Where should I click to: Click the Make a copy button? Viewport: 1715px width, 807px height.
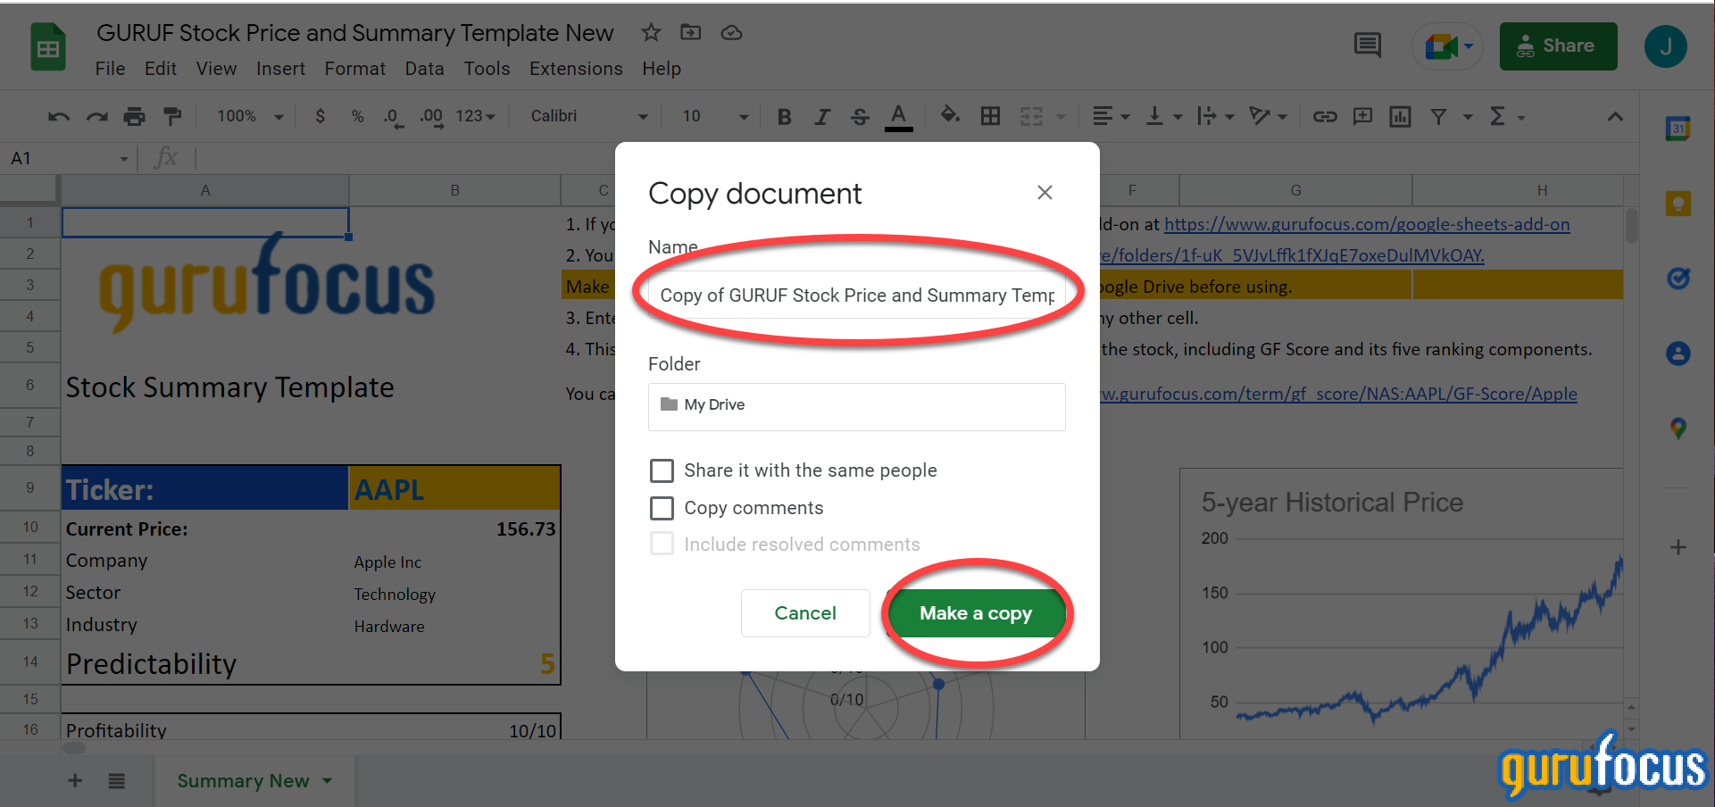[976, 613]
